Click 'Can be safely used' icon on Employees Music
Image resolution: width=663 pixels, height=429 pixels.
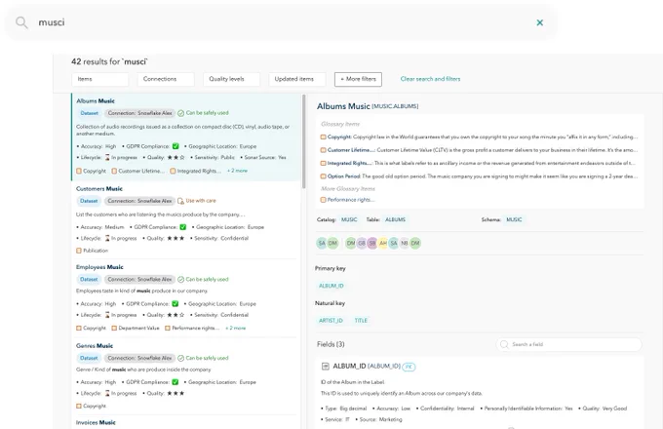click(x=181, y=280)
